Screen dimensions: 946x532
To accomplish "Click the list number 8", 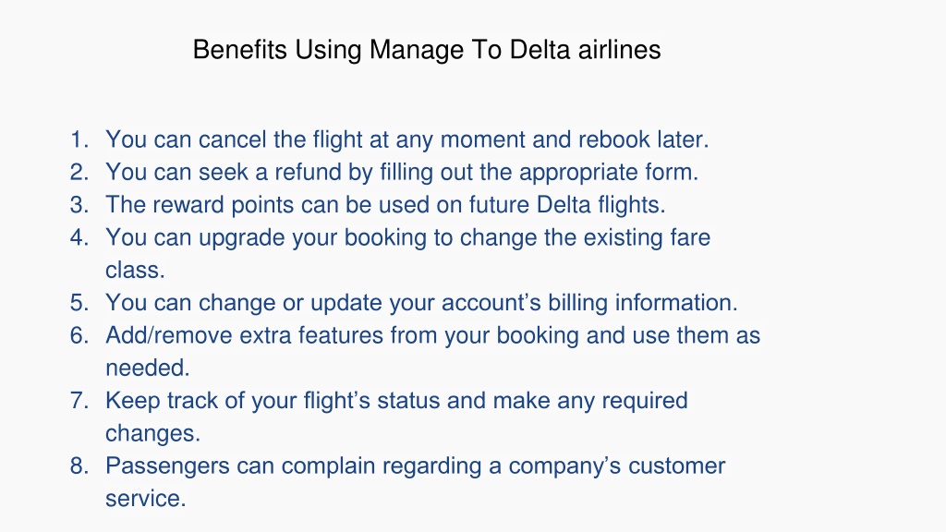I will click(79, 465).
